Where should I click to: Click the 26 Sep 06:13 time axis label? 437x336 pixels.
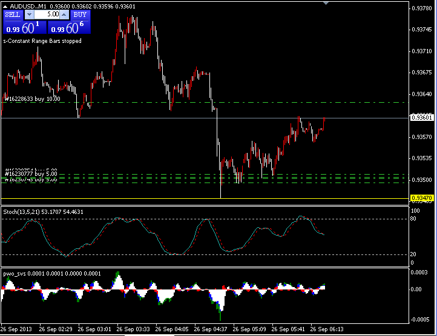327,329
